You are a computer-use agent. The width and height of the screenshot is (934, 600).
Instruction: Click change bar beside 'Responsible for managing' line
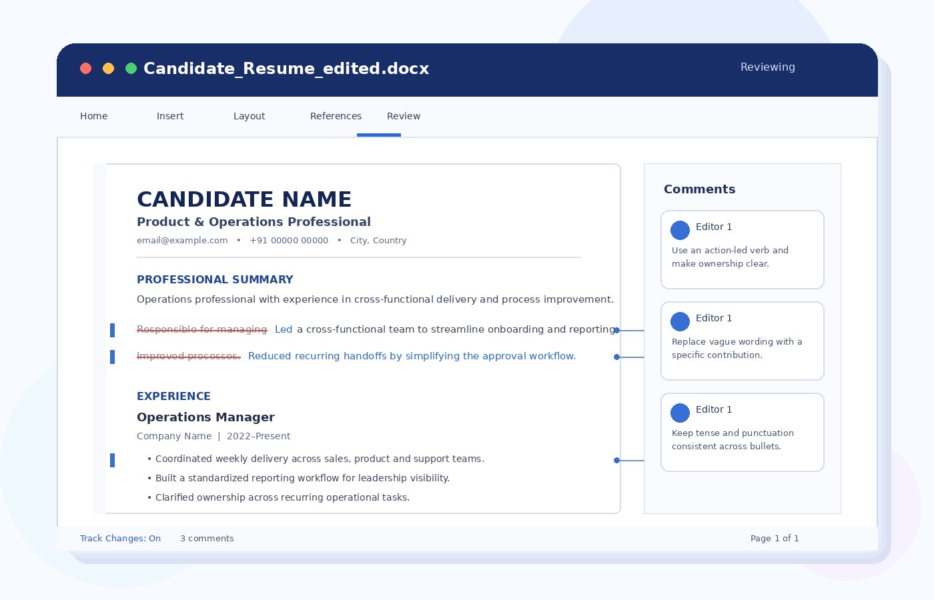[112, 330]
